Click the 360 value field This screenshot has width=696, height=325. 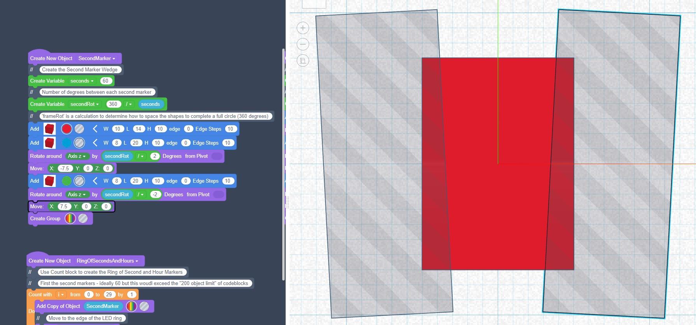click(x=113, y=104)
